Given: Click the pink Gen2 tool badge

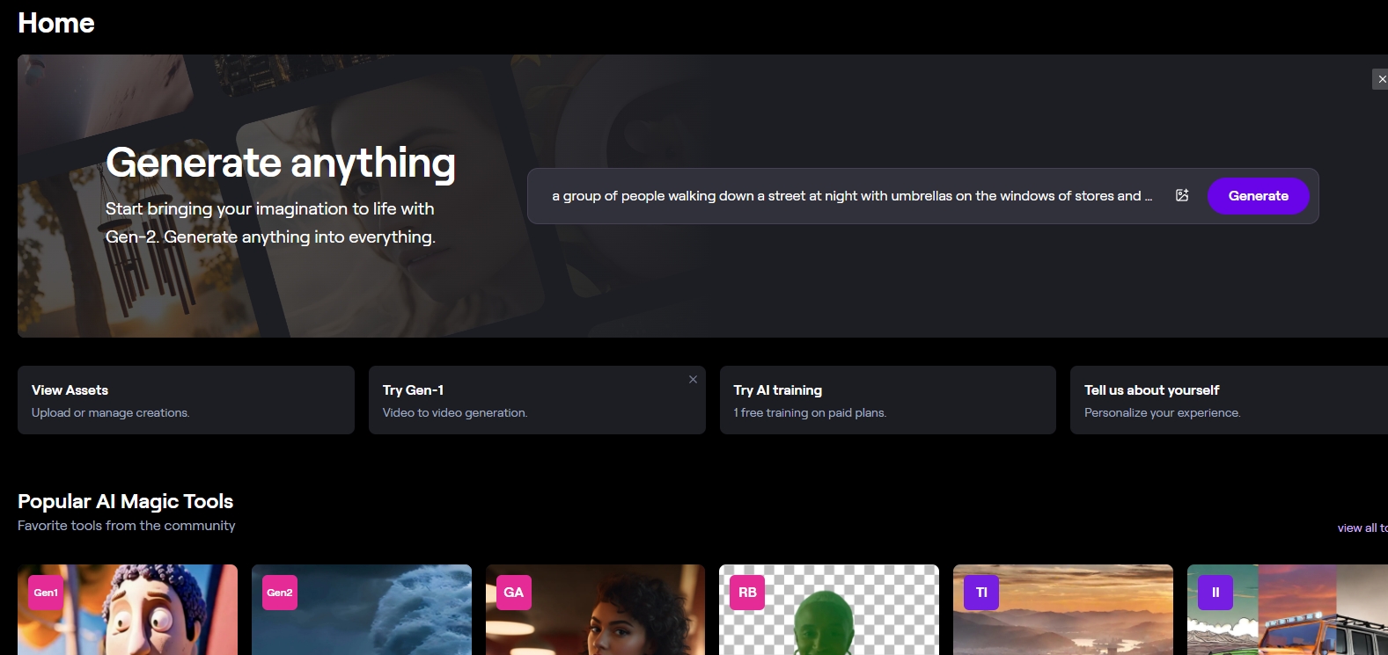Looking at the screenshot, I should (280, 593).
